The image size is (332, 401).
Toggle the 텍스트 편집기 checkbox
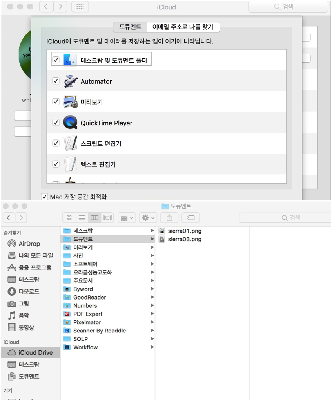point(56,164)
